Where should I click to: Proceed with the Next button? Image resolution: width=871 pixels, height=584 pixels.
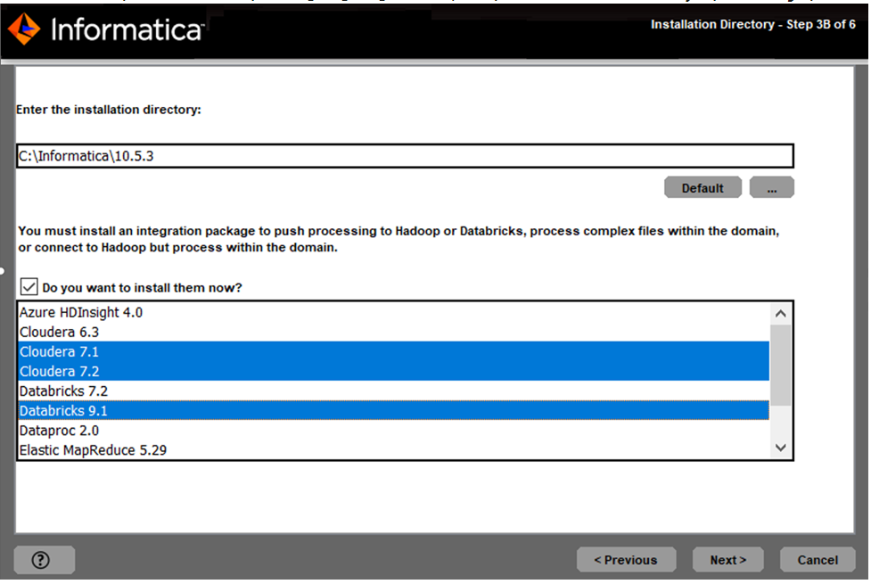click(x=727, y=560)
